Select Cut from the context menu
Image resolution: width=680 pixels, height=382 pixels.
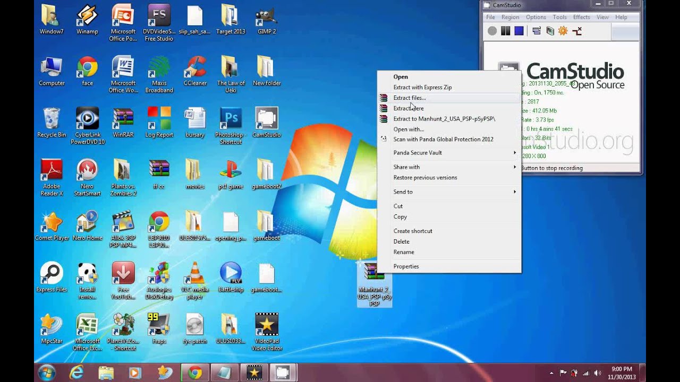click(x=449, y=206)
